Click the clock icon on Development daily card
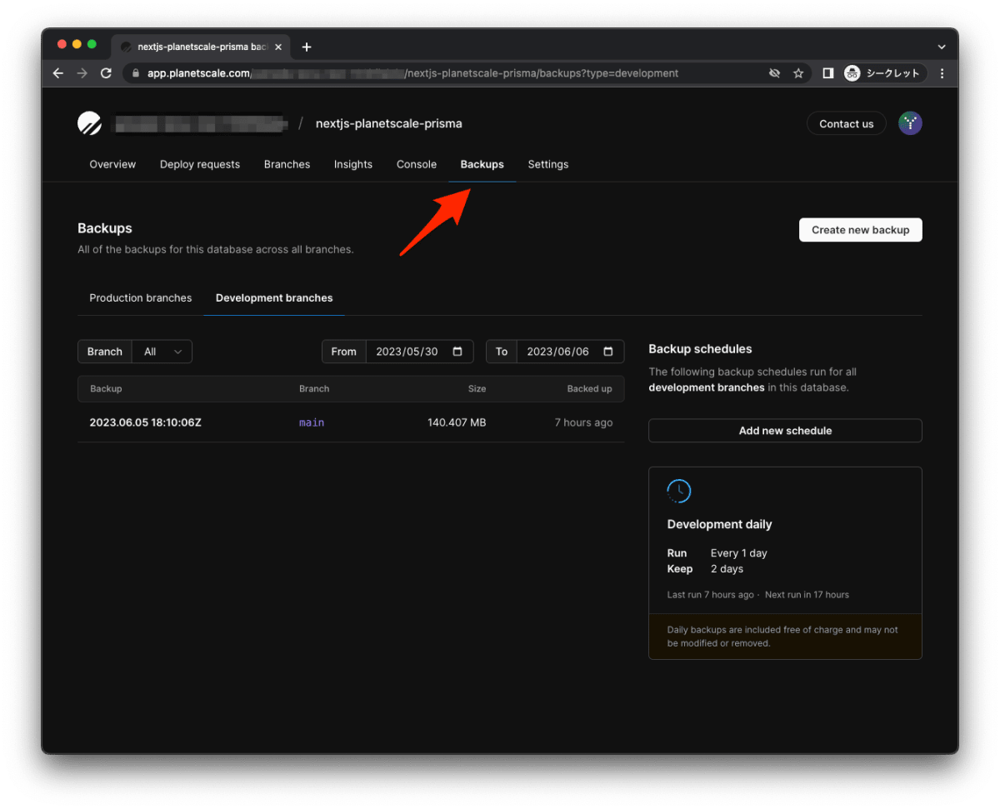Image resolution: width=1000 pixels, height=809 pixels. (679, 491)
